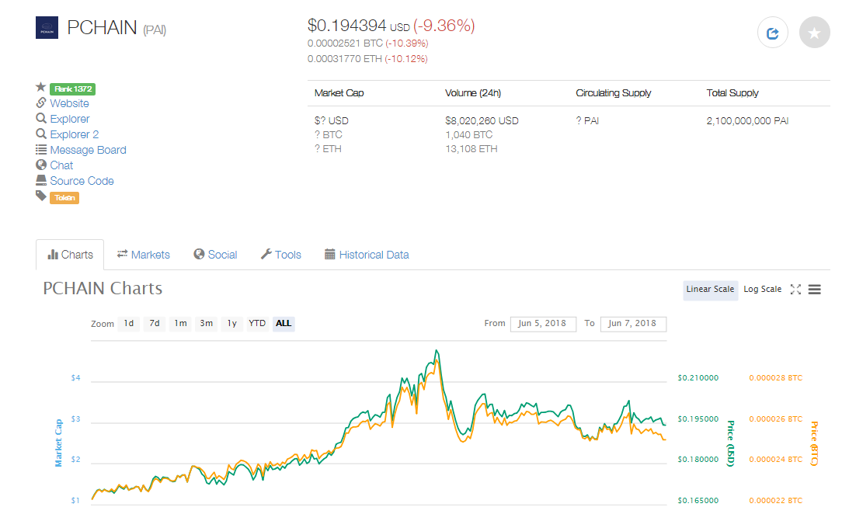Click the Circulating Supply column header
Viewport: 849px width, 521px height.
[614, 93]
